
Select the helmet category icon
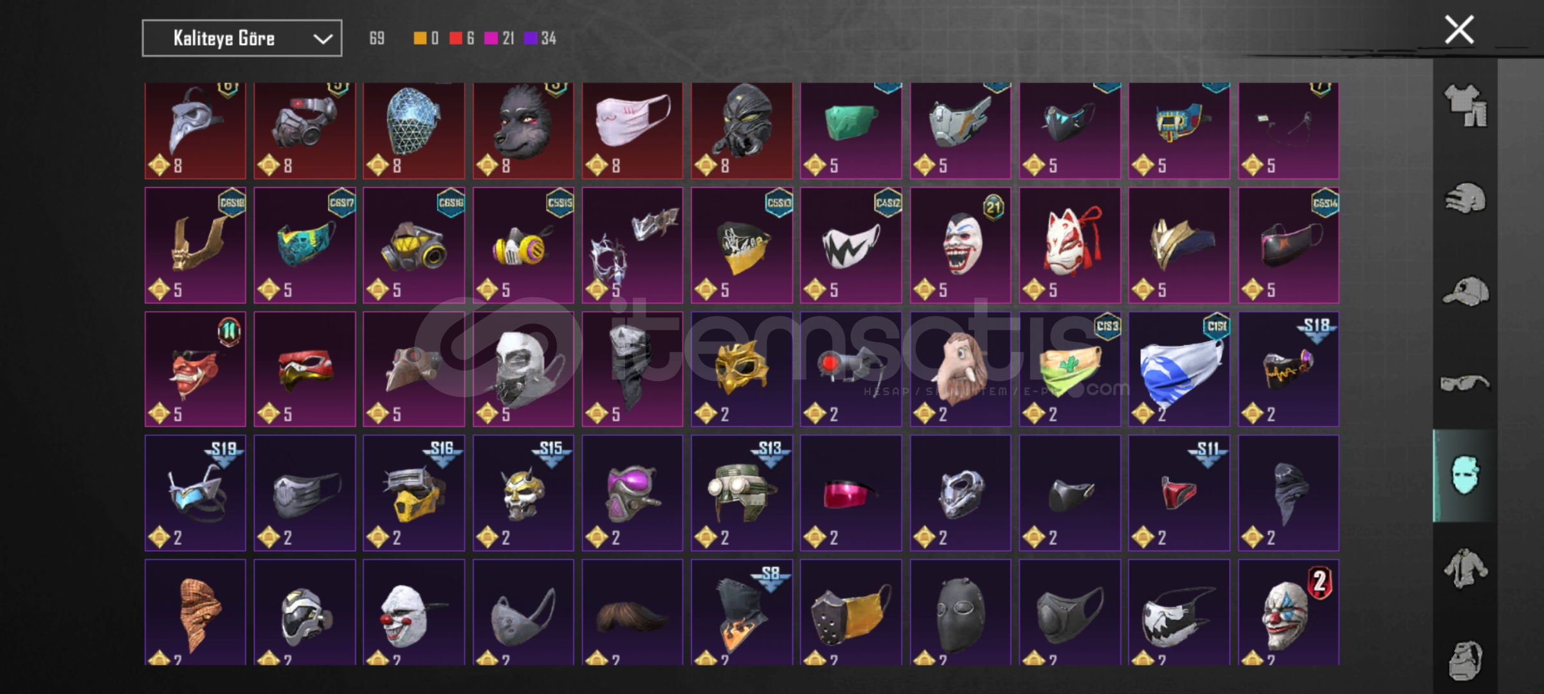(x=1466, y=198)
